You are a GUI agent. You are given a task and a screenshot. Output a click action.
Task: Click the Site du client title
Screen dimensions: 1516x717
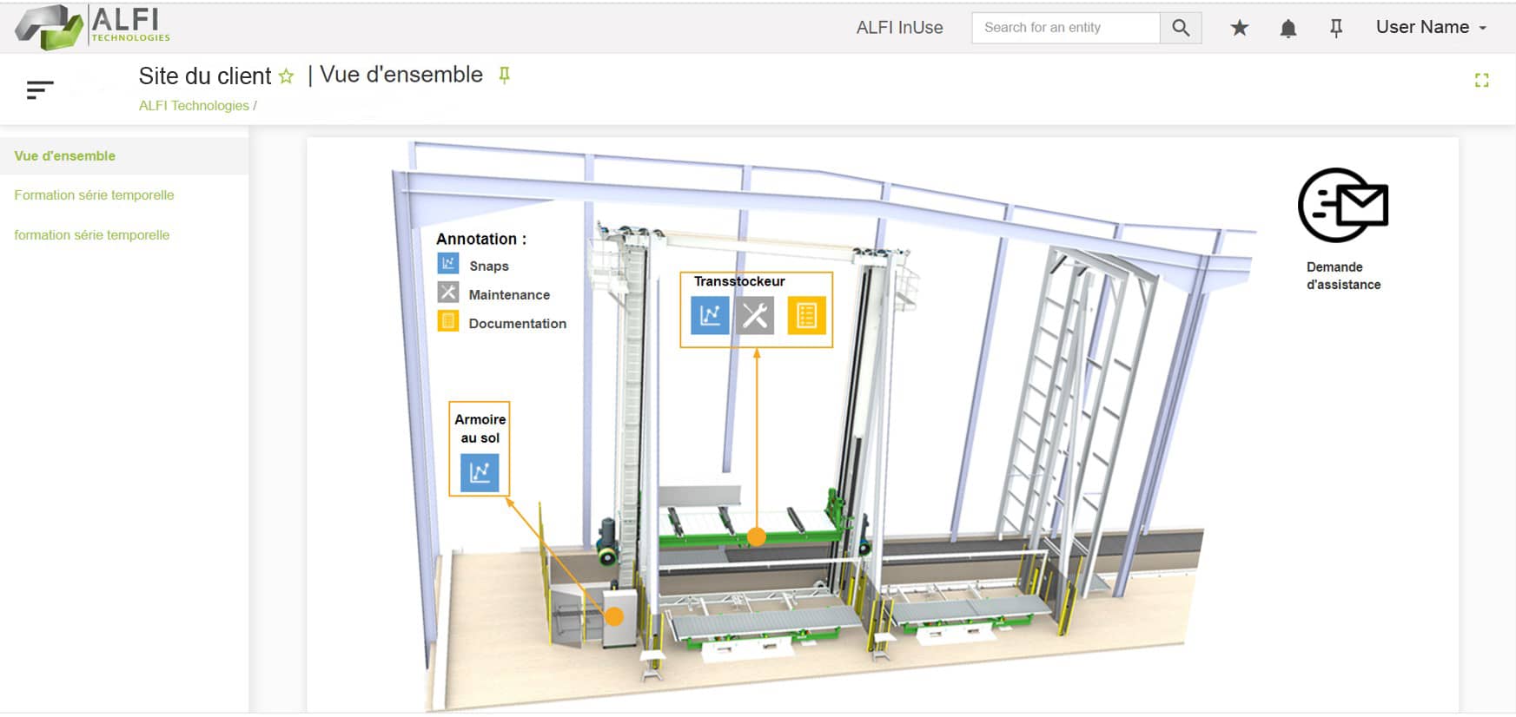coord(205,76)
